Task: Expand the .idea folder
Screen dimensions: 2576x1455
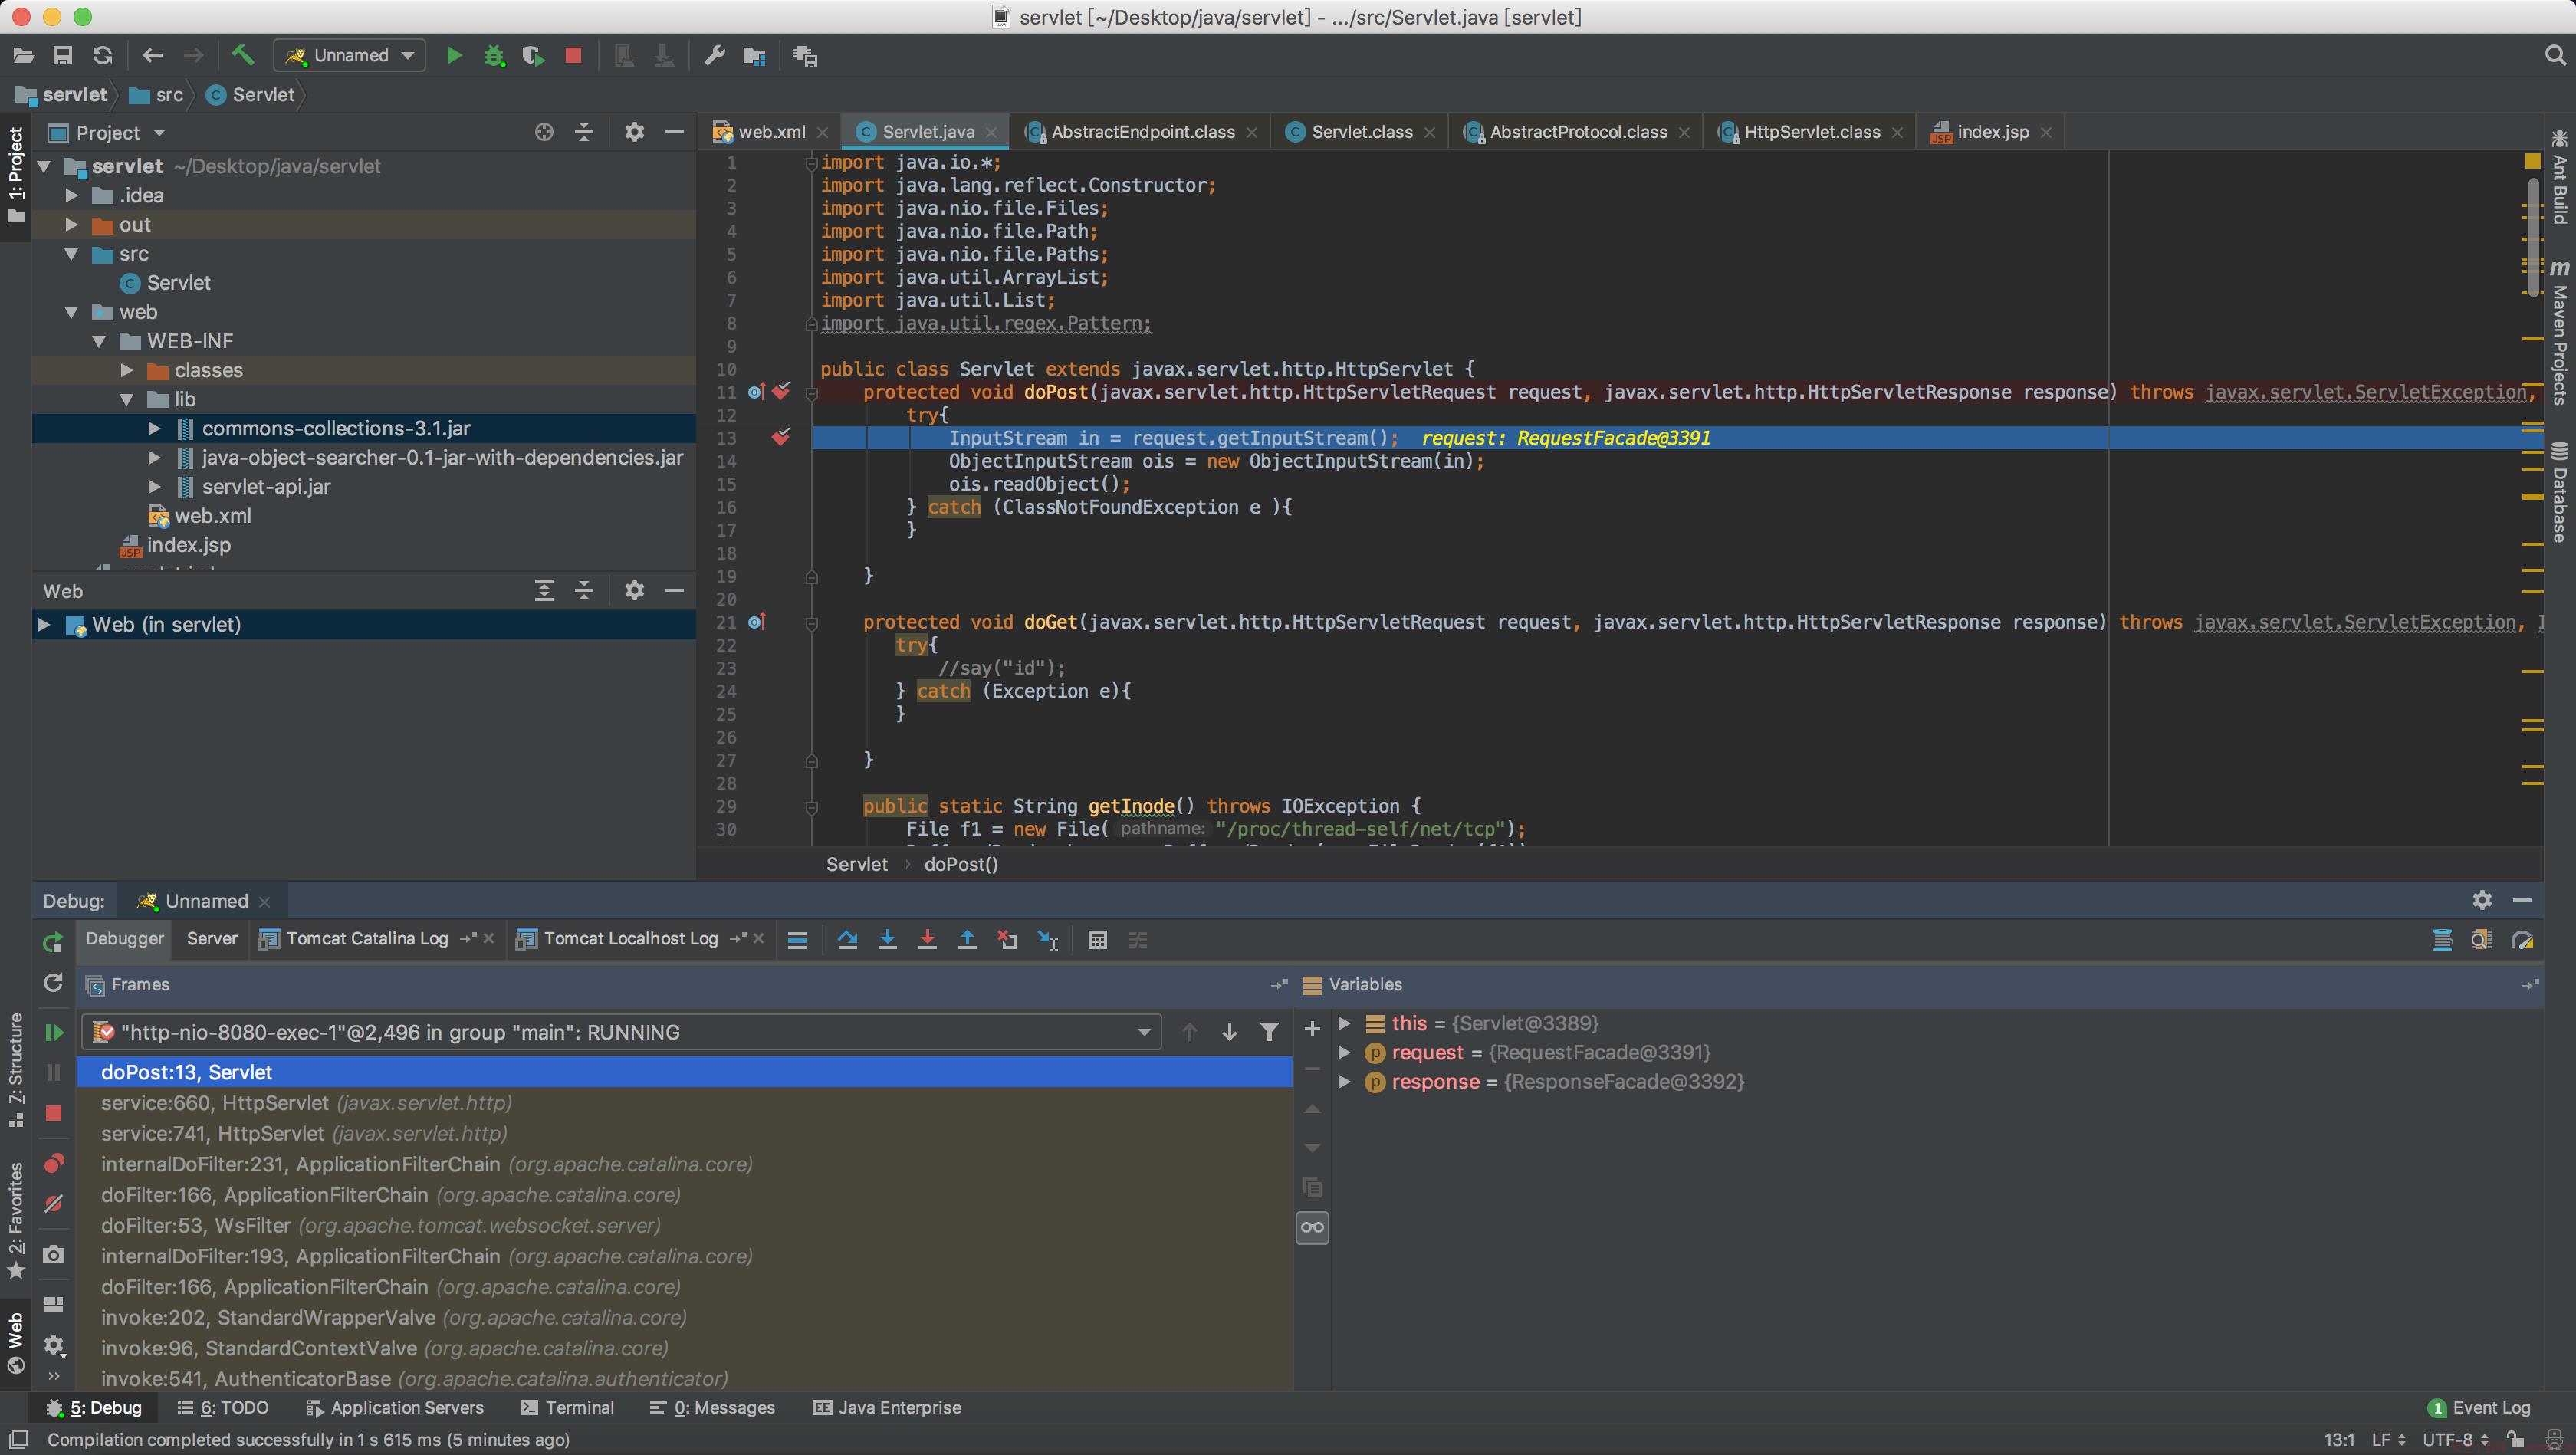Action: click(71, 195)
